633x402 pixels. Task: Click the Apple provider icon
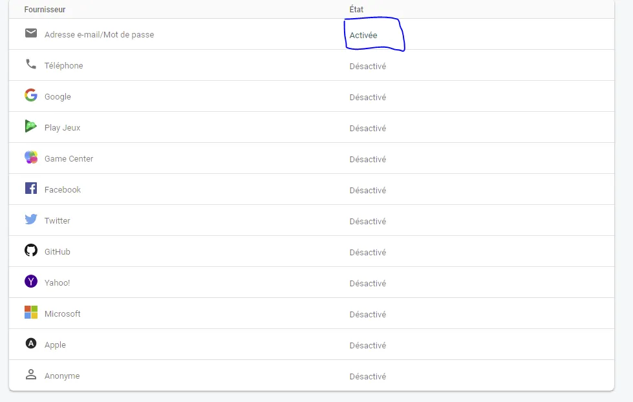31,344
